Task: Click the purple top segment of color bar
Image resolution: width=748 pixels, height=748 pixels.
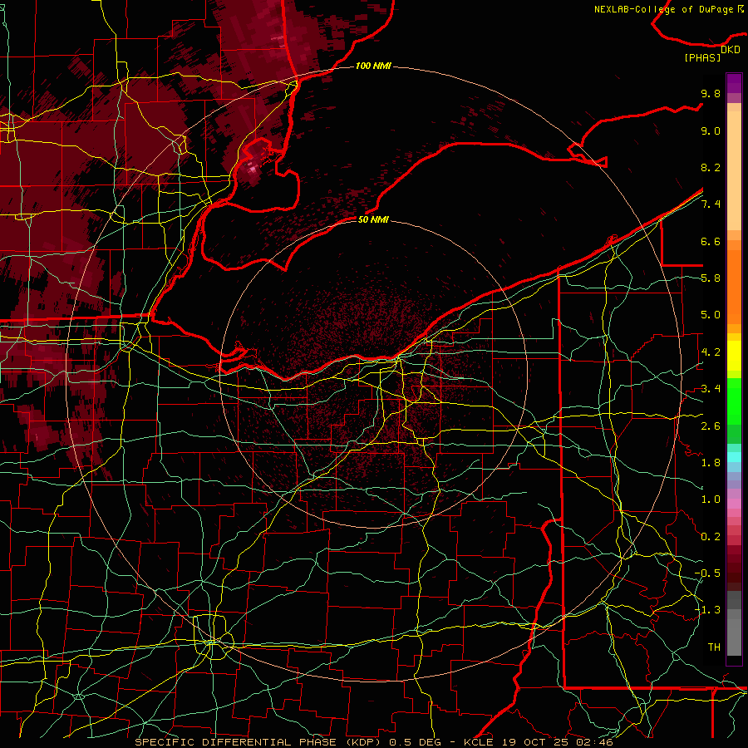Action: (x=734, y=83)
